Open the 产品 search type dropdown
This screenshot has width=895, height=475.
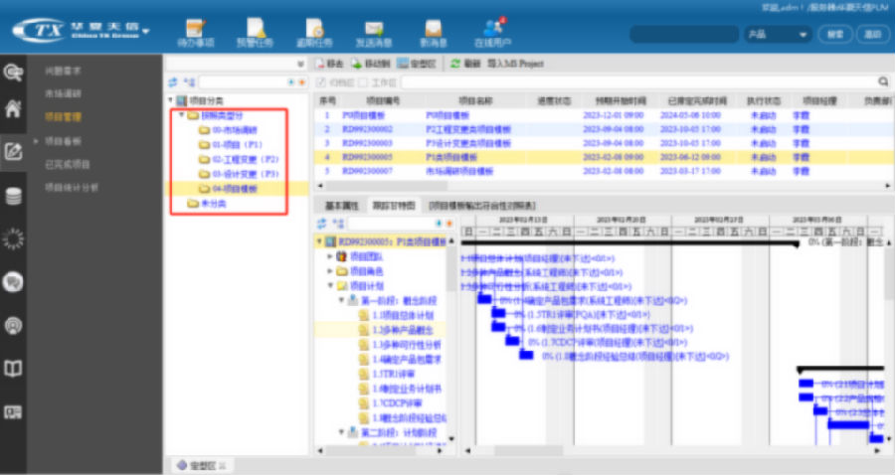pyautogui.click(x=778, y=34)
